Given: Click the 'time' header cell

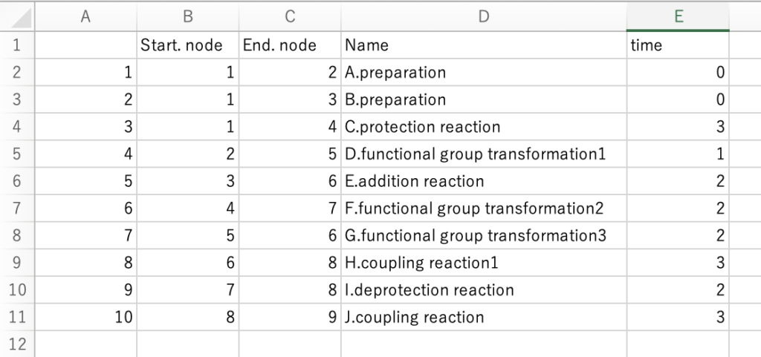Looking at the screenshot, I should click(x=678, y=45).
